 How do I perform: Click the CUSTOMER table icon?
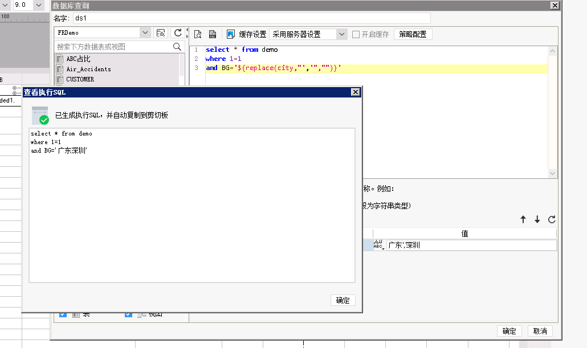[59, 79]
